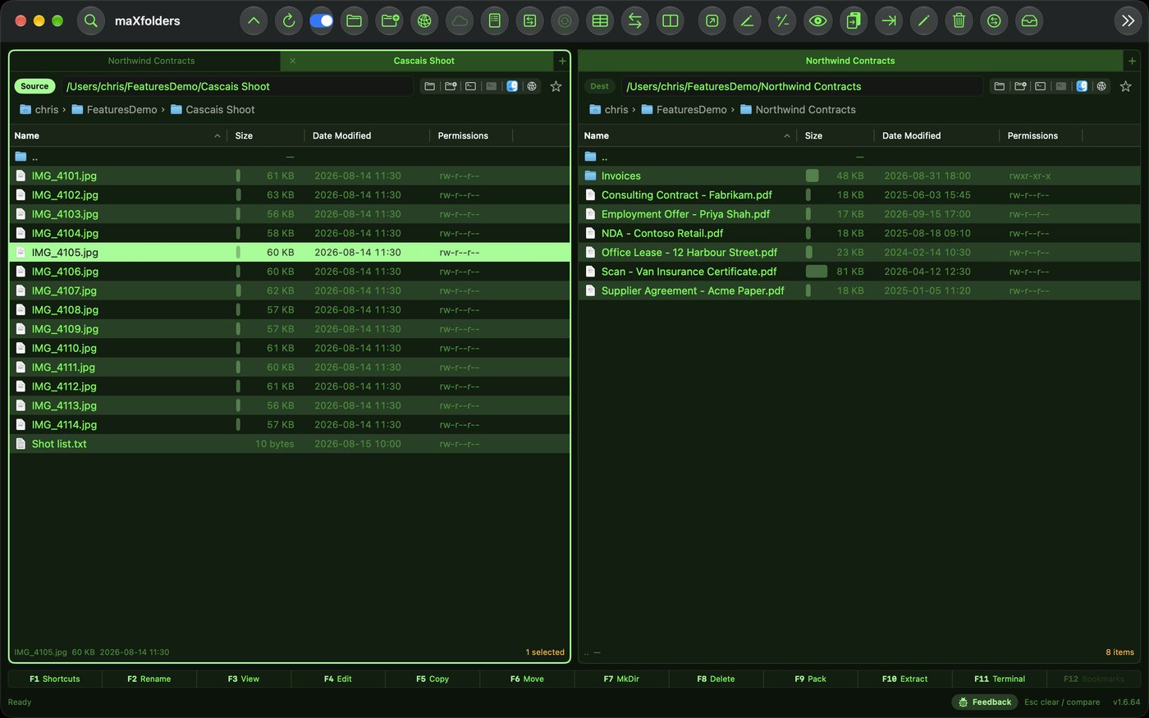Select the Invoices folder in the right pane
Viewport: 1149px width, 718px height.
coord(859,176)
